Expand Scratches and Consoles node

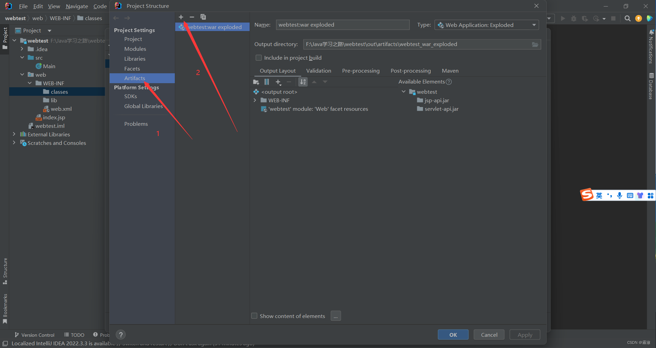(x=14, y=143)
